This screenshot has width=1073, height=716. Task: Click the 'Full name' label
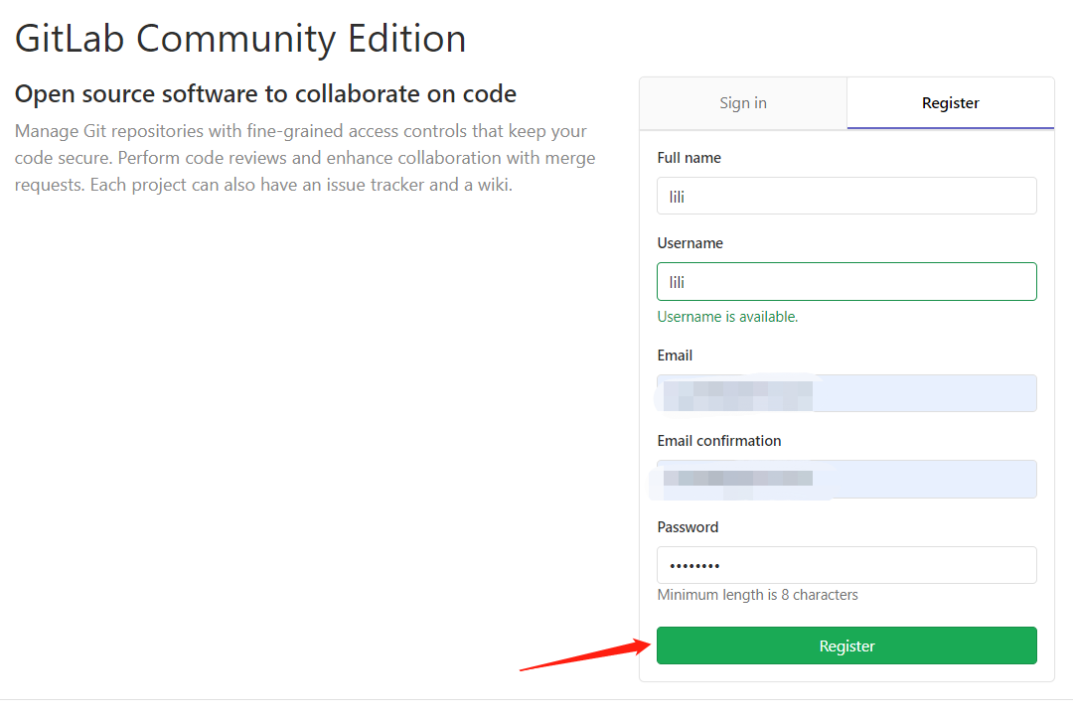[690, 158]
